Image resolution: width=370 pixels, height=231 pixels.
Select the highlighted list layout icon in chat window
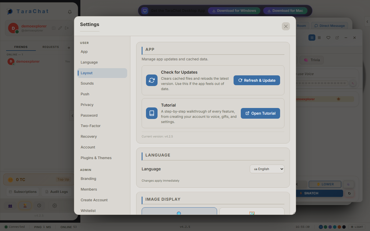click(312, 38)
